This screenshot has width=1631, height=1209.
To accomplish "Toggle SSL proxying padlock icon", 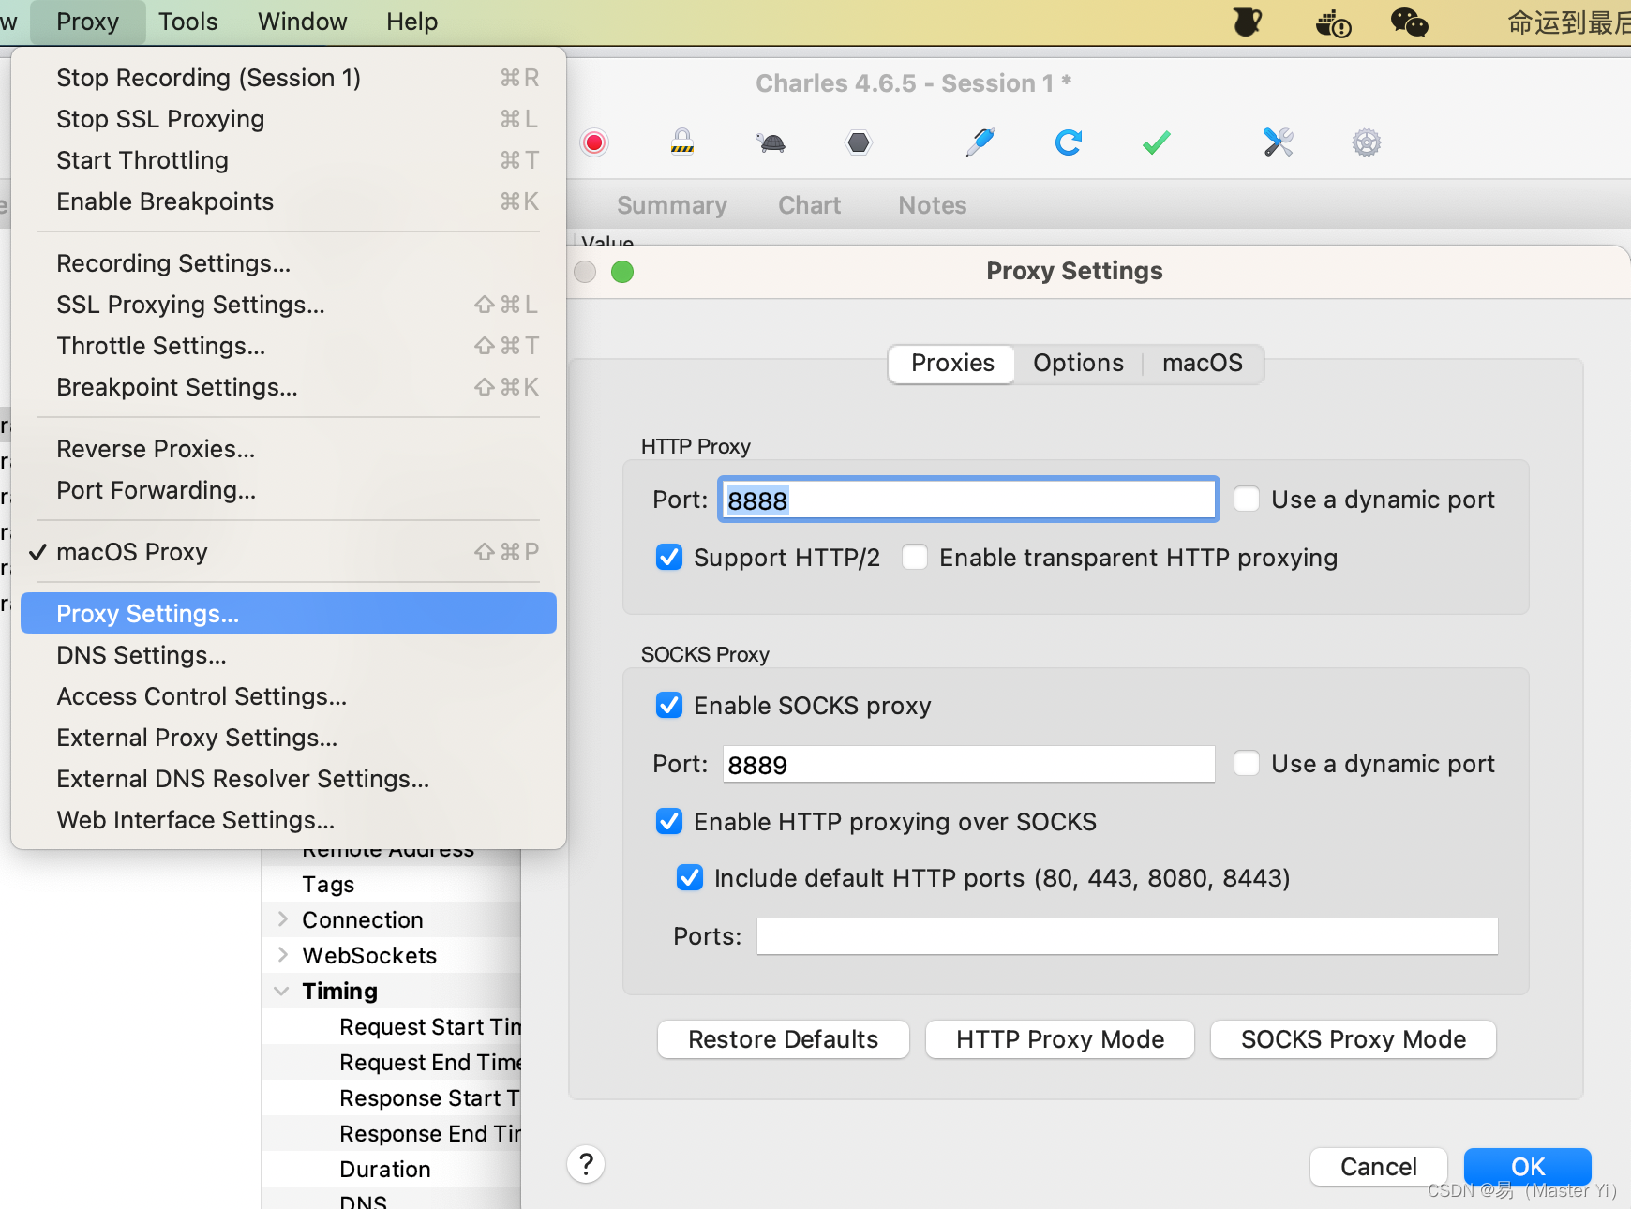I will pyautogui.click(x=682, y=142).
